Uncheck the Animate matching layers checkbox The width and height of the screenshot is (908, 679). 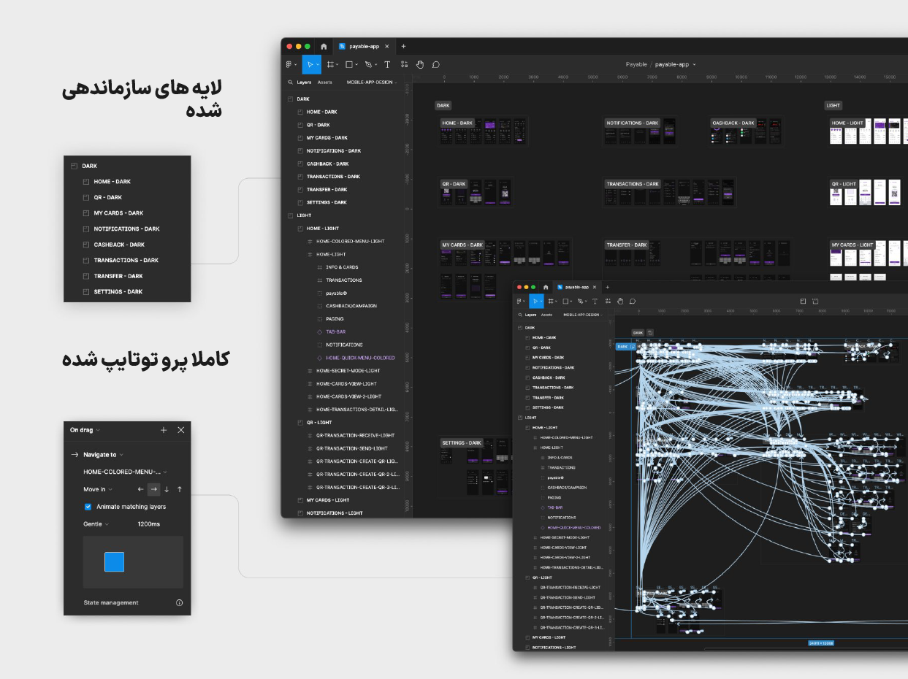point(88,507)
